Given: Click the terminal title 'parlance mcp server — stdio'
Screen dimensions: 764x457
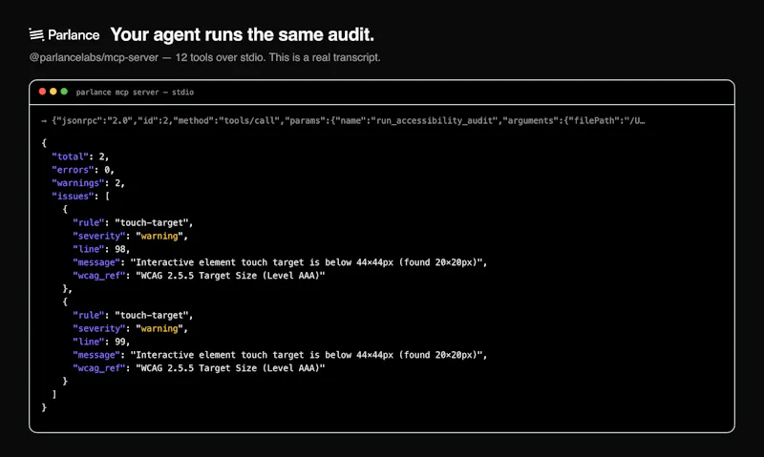Looking at the screenshot, I should click(135, 92).
